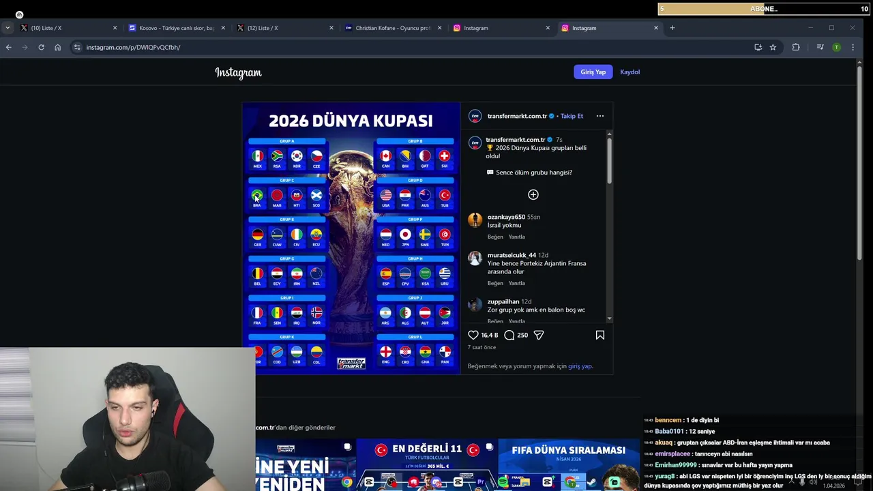The width and height of the screenshot is (873, 491).
Task: Open transfermarkt.com.tr username in caption
Action: click(x=515, y=140)
